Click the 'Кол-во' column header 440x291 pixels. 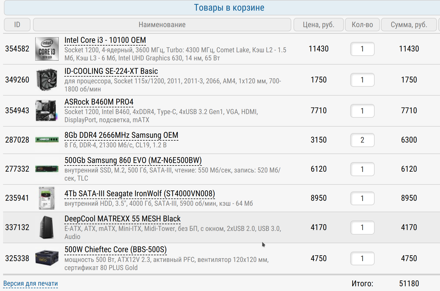pyautogui.click(x=362, y=25)
